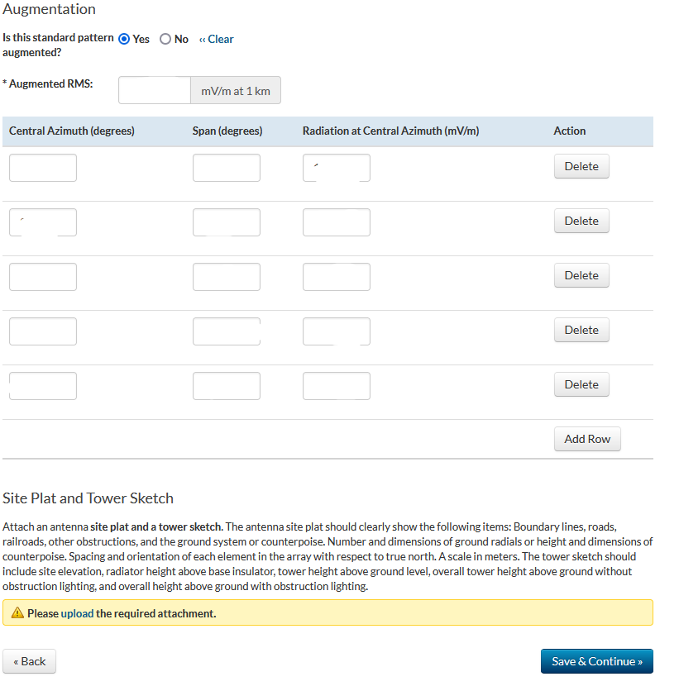The image size is (679, 686).
Task: Delete the fifth augmentation row
Action: pos(581,384)
